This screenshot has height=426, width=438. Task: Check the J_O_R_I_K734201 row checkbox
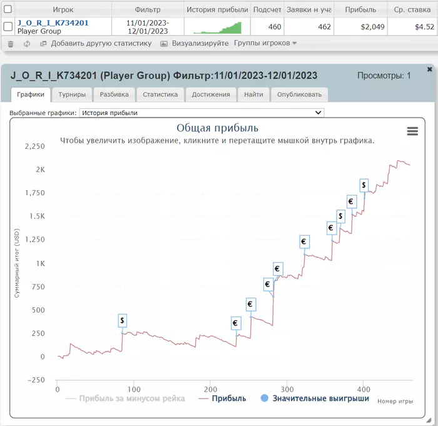(8, 26)
